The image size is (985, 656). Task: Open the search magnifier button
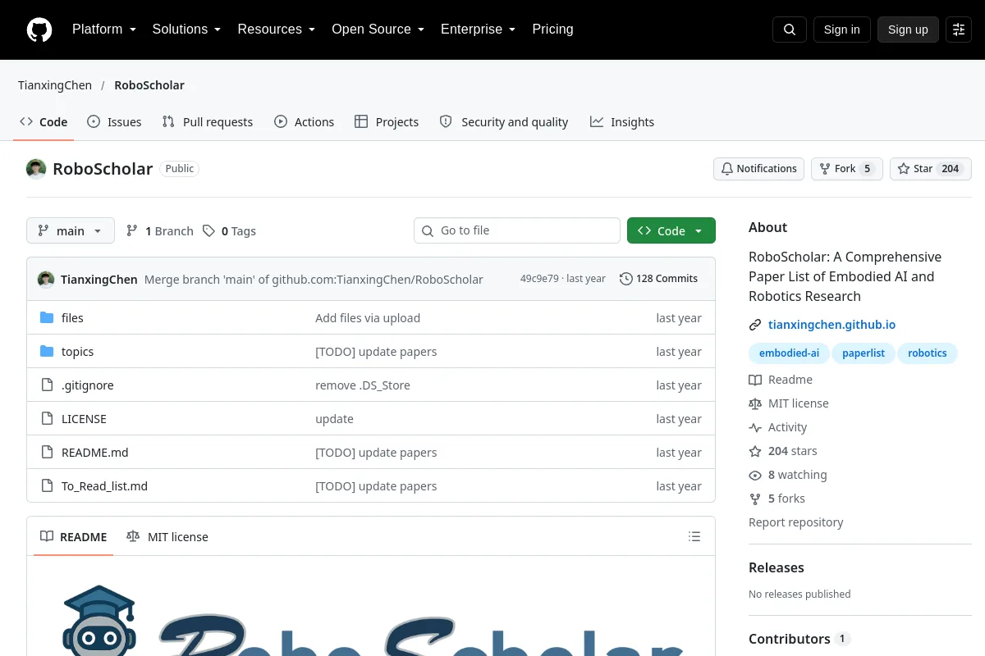[790, 30]
